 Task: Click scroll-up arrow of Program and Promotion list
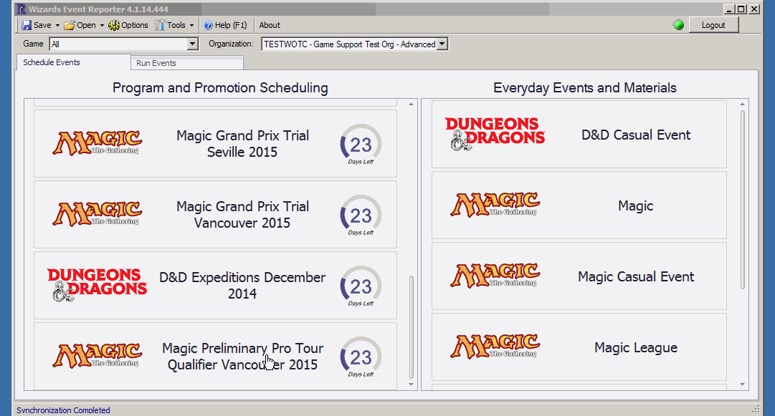pyautogui.click(x=412, y=104)
